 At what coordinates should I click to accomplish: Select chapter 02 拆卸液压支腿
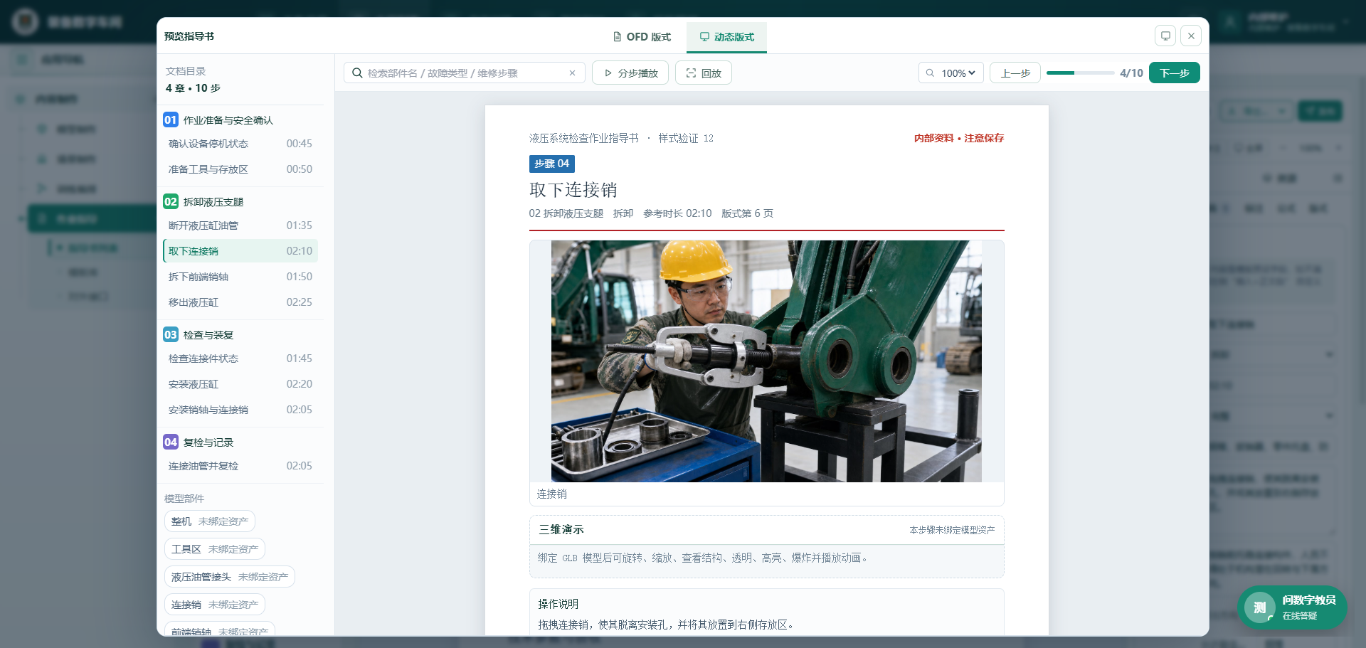tap(240, 202)
